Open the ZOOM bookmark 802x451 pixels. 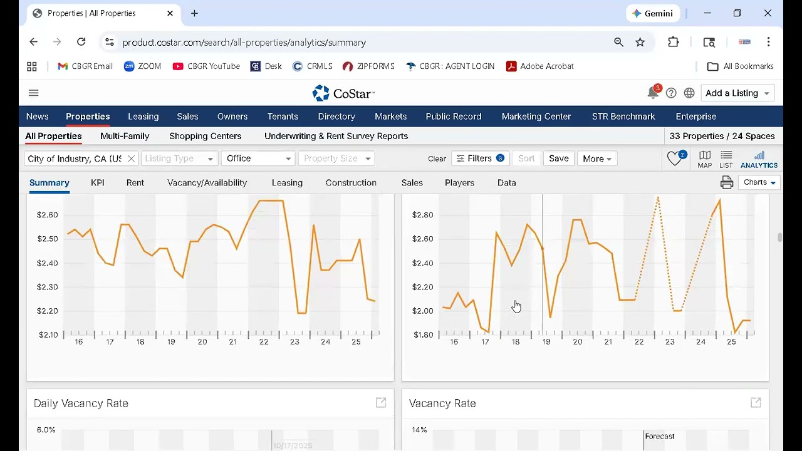pyautogui.click(x=143, y=66)
